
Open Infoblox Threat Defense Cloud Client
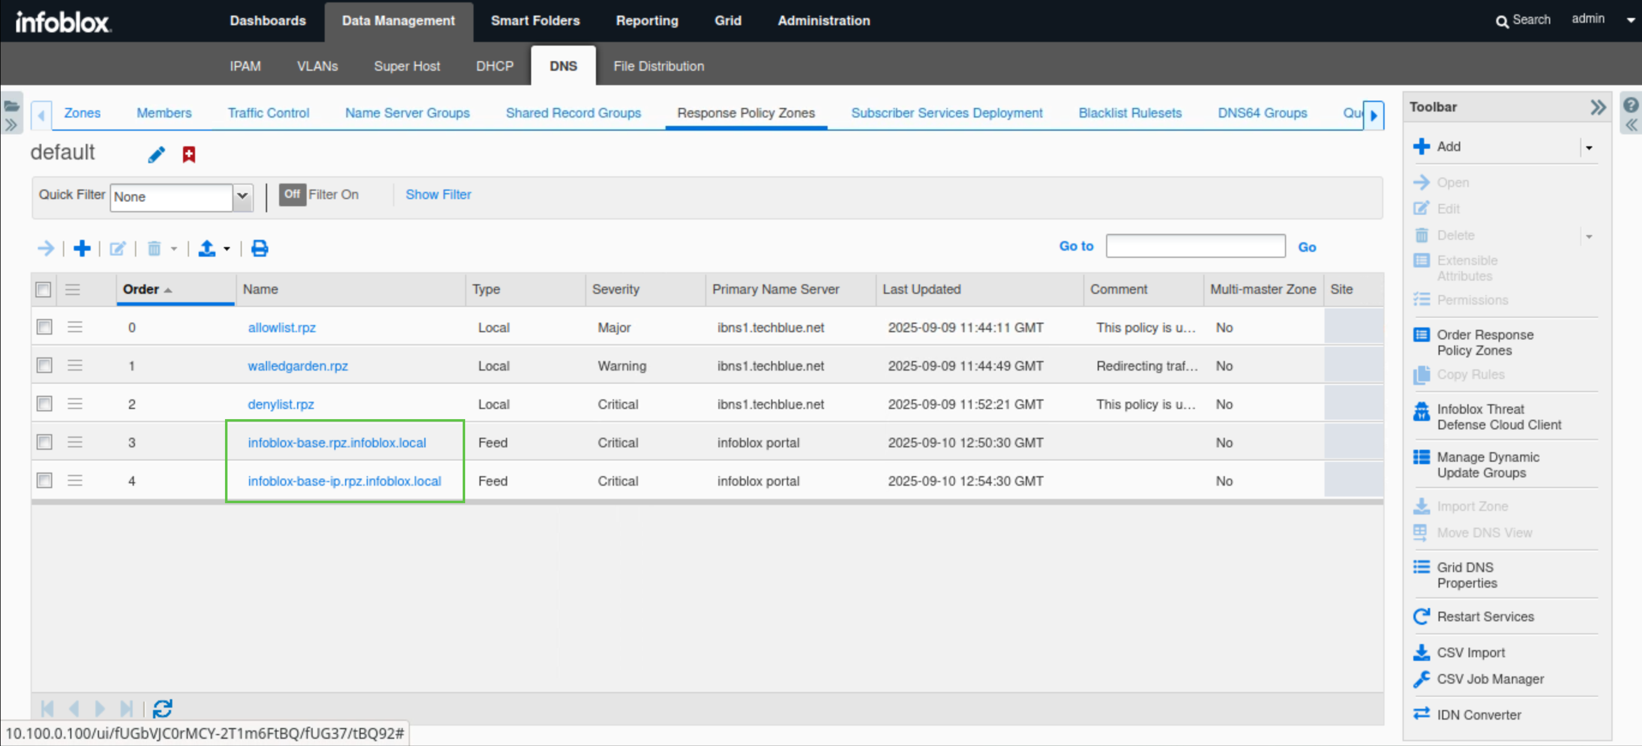coord(1498,417)
